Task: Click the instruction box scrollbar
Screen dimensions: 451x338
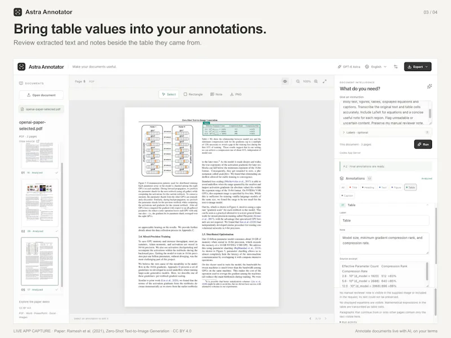Action: click(x=430, y=113)
